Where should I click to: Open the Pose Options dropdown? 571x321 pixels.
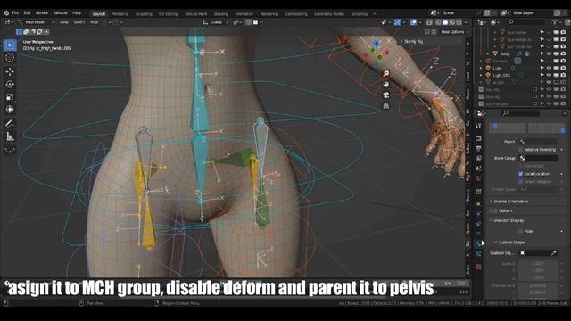tap(454, 32)
